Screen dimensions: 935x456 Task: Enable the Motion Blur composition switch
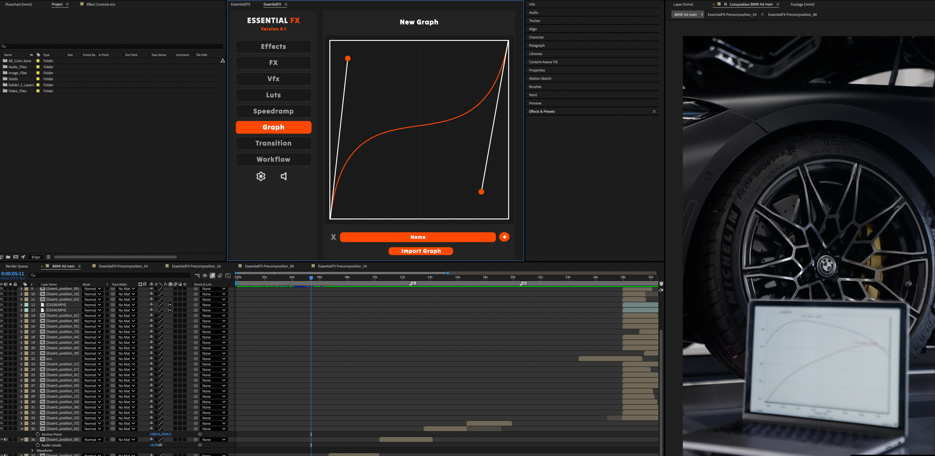[x=220, y=276]
